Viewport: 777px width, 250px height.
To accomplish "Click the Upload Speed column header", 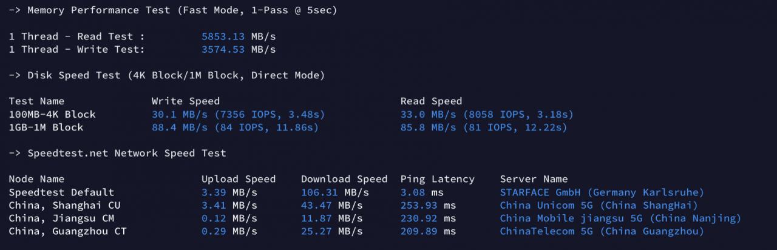I will pyautogui.click(x=239, y=179).
